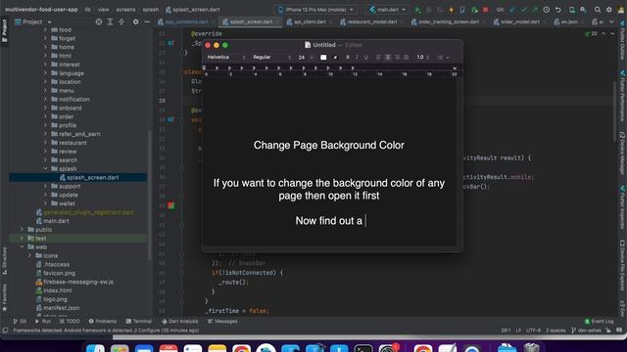Open the Structure tool window on left edge

tap(4, 261)
